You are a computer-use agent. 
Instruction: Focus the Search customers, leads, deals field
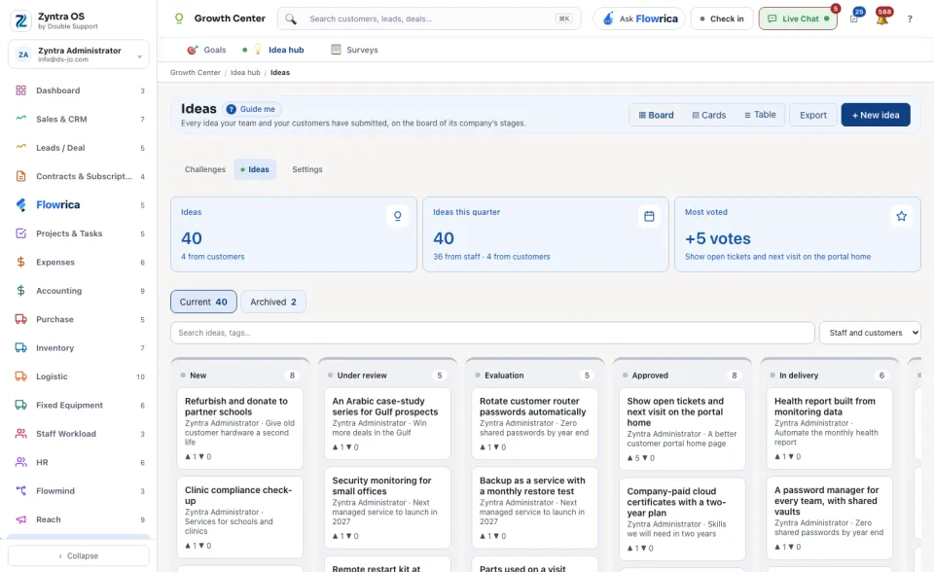click(429, 18)
